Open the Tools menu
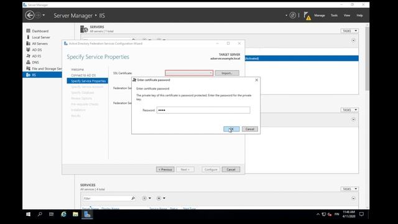The width and height of the screenshot is (398, 224). pos(334,16)
